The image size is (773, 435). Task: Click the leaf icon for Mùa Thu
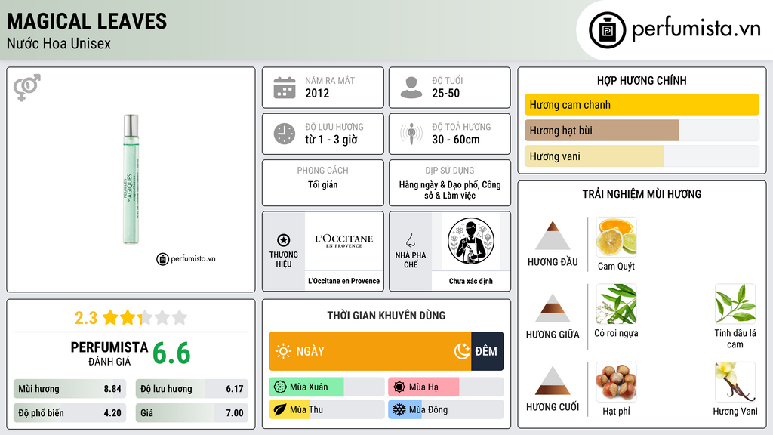tap(280, 409)
